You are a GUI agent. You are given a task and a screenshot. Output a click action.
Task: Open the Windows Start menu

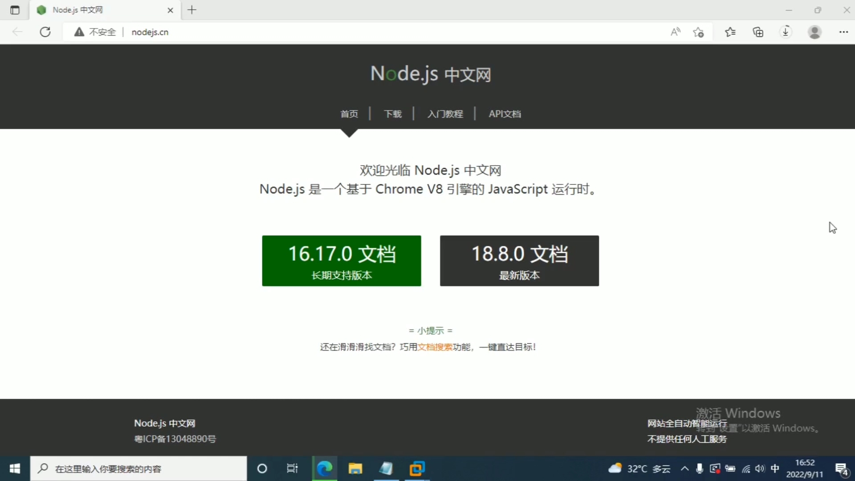15,469
